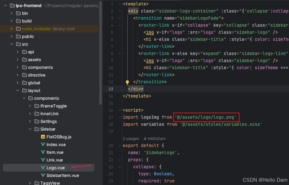Click line number 17 in the gutter
Image resolution: width=289 pixels, height=185 pixels.
(111, 117)
